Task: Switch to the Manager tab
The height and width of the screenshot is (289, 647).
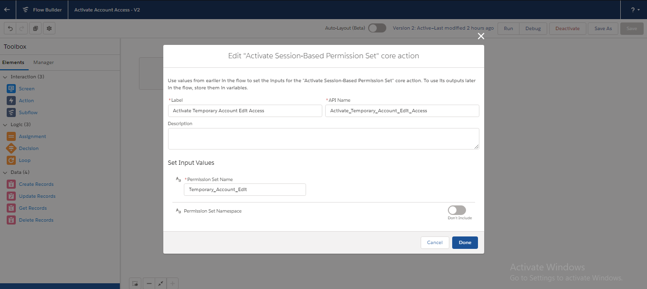Action: (x=43, y=62)
